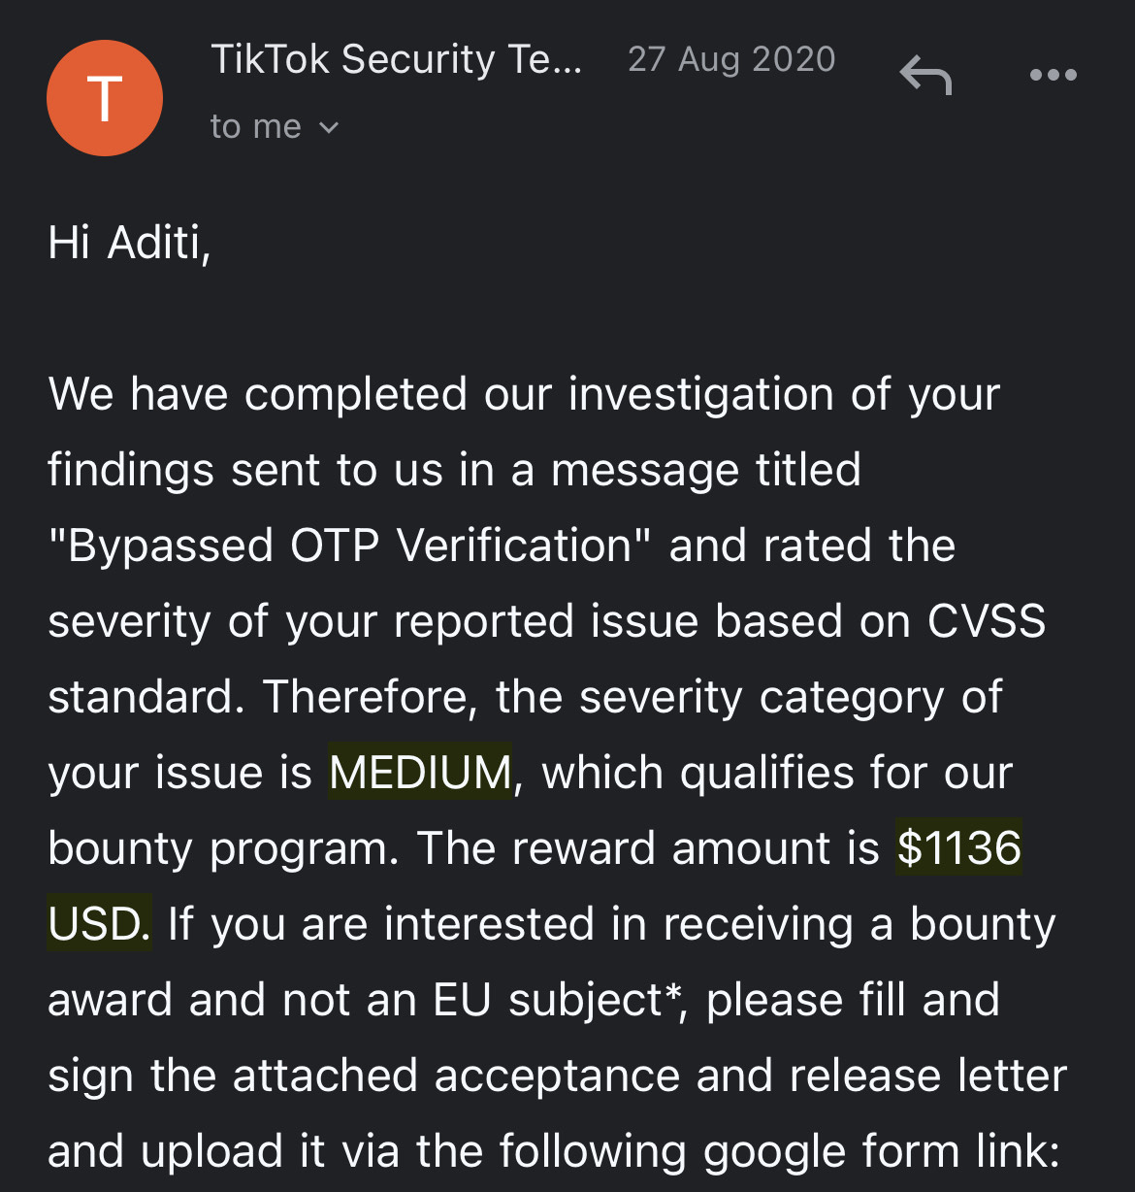Viewport: 1135px width, 1192px height.
Task: Select the "to me" label text
Action: coord(254,125)
